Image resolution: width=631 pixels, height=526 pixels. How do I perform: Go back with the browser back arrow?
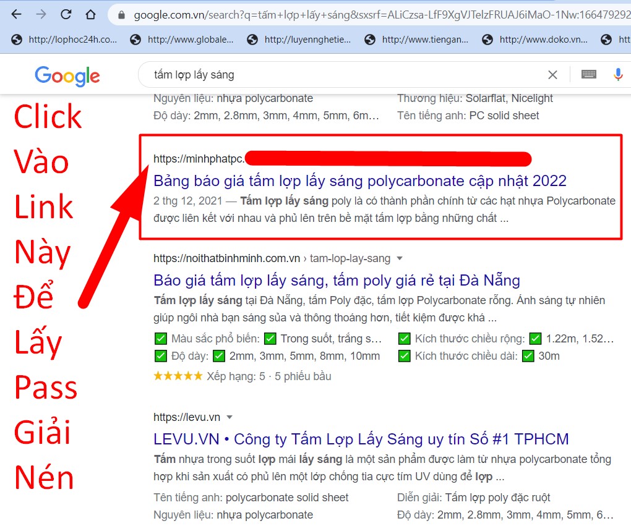tap(16, 14)
